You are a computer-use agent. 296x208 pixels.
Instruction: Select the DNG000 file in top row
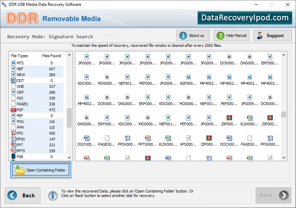[249, 60]
